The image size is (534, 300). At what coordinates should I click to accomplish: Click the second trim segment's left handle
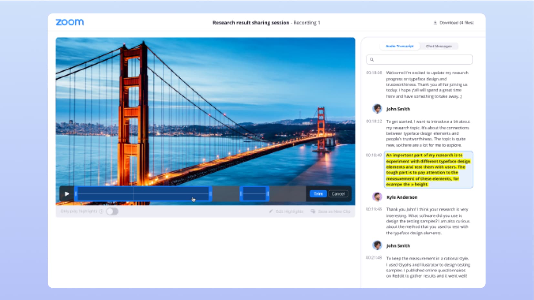(x=241, y=194)
